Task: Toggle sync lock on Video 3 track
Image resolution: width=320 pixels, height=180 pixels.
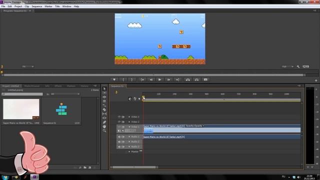Action: point(123,116)
